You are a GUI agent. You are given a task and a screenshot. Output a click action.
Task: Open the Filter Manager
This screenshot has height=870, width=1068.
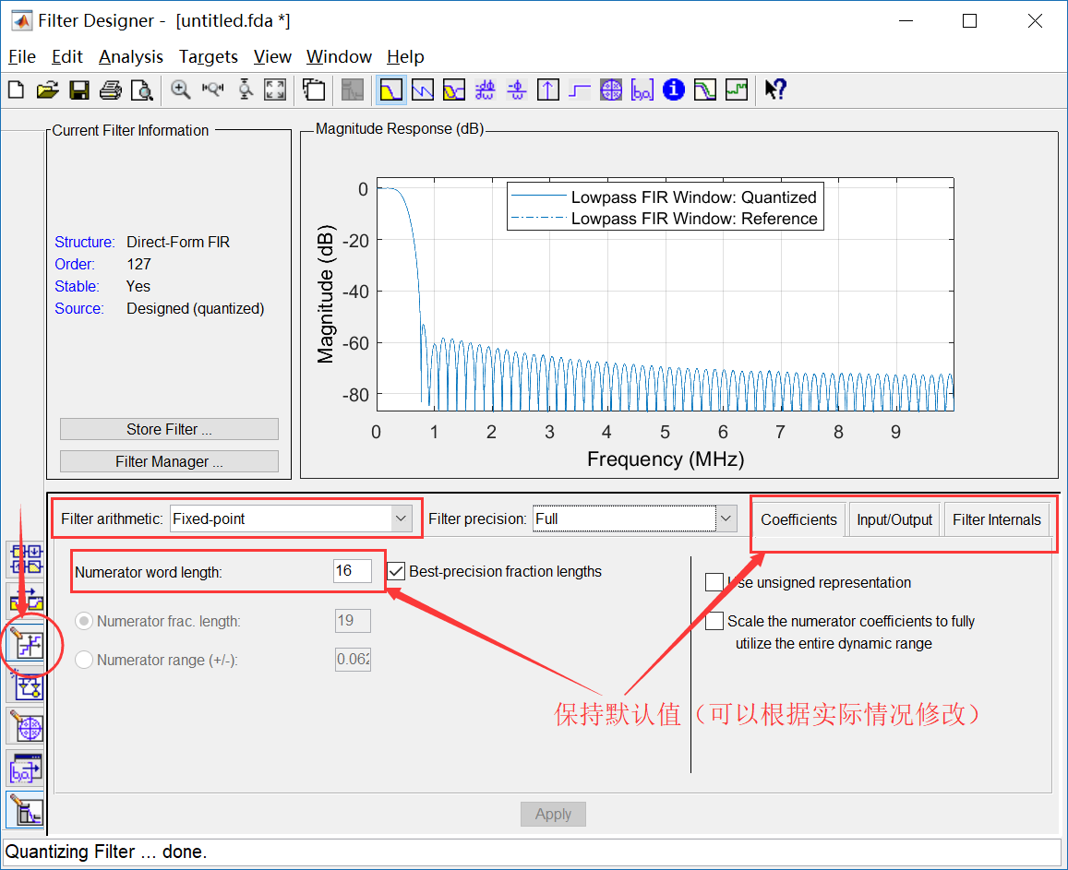[169, 461]
